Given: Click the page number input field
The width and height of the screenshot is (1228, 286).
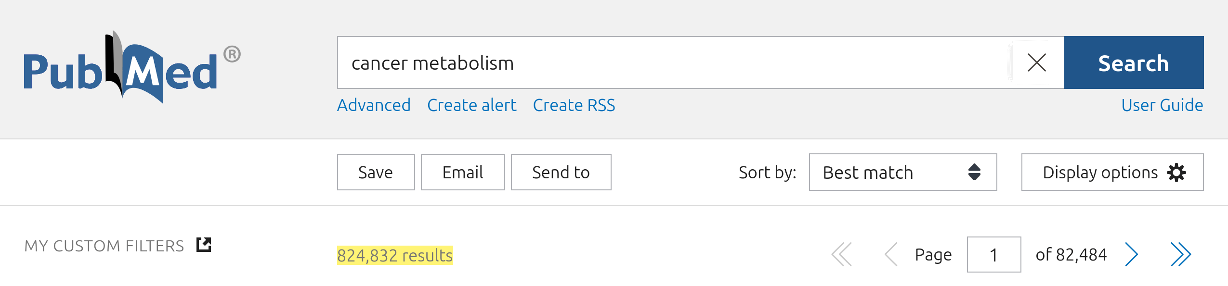Looking at the screenshot, I should [994, 254].
